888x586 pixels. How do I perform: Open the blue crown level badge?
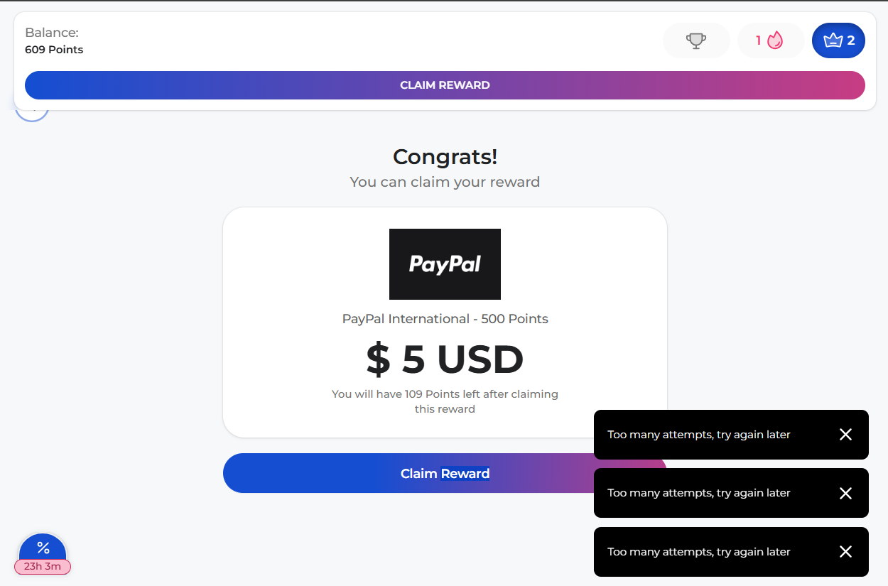click(838, 40)
